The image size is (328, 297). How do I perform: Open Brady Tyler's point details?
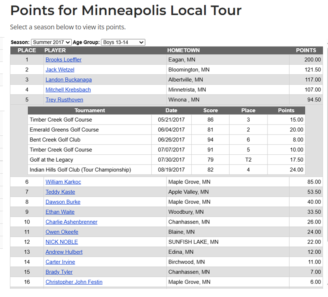click(59, 272)
